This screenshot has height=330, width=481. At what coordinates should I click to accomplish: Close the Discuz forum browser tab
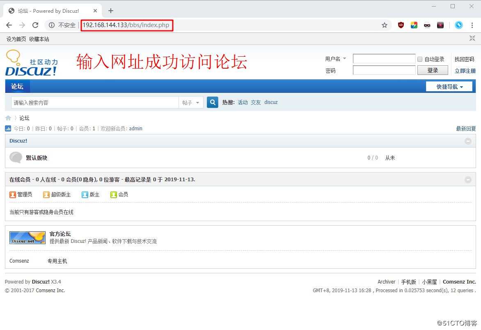tap(95, 11)
